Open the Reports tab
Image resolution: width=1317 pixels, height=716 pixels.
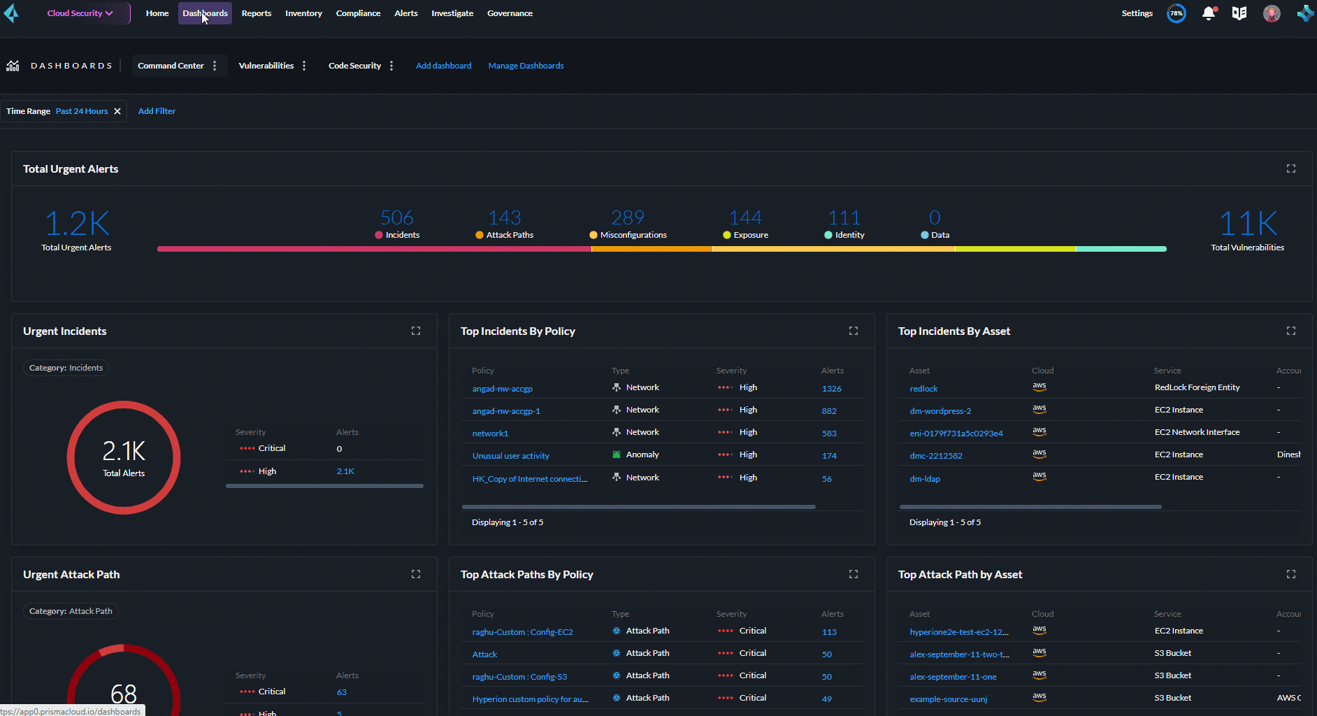(257, 13)
